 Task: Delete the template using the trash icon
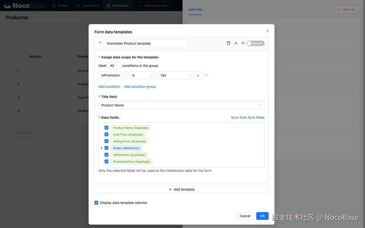[x=228, y=43]
